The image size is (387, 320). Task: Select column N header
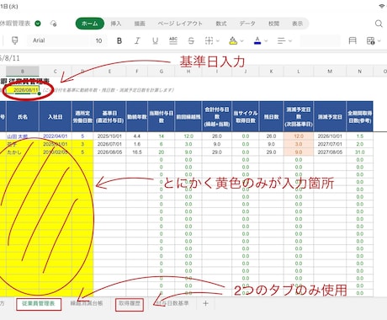tap(359, 72)
